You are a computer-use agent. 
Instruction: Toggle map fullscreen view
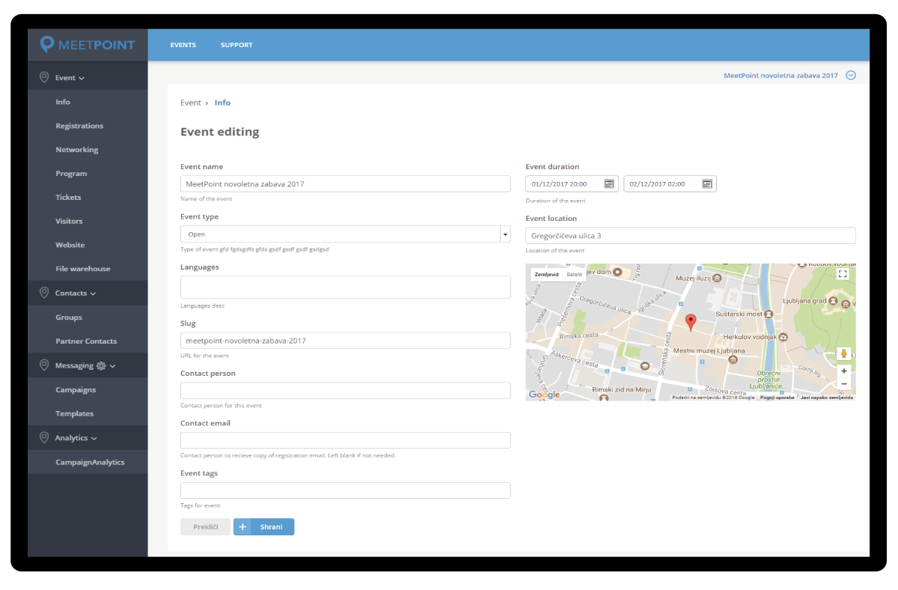tap(843, 274)
